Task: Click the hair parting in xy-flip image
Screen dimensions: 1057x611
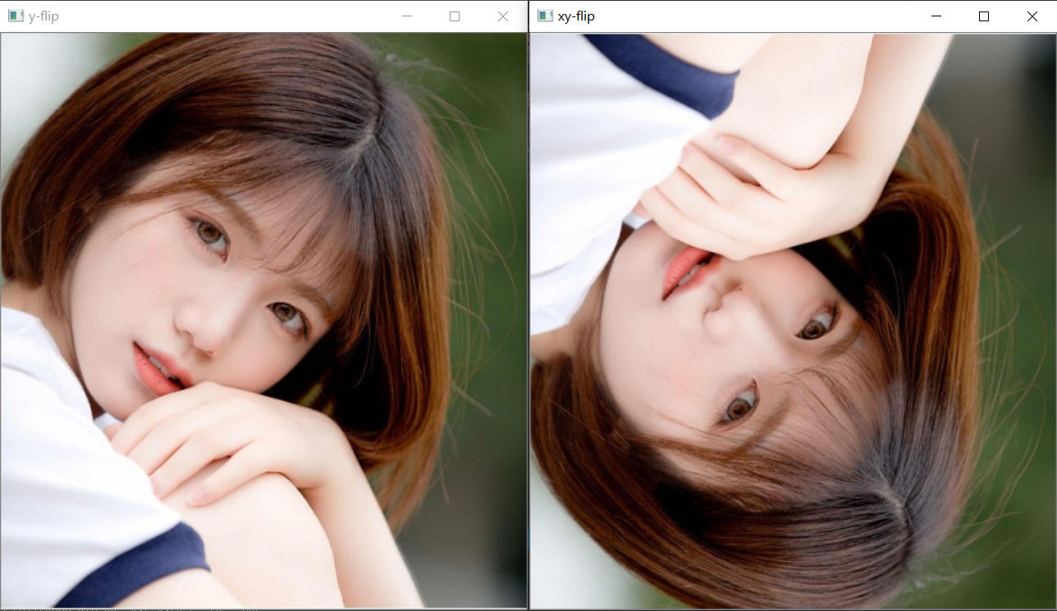Action: [x=896, y=507]
